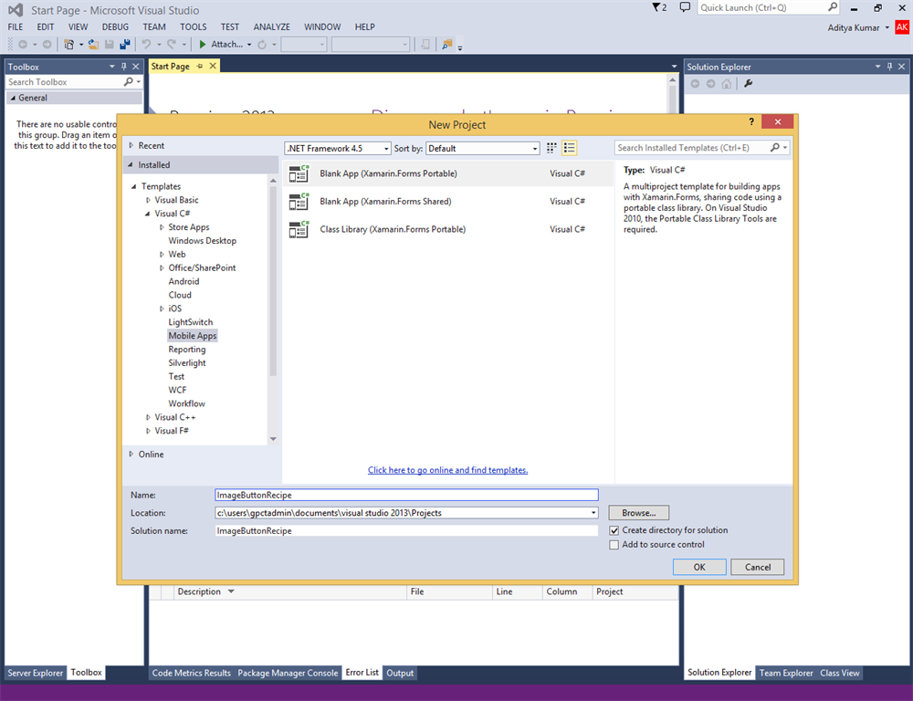The width and height of the screenshot is (913, 701).
Task: Click the New Project dialog help question mark
Action: click(751, 121)
